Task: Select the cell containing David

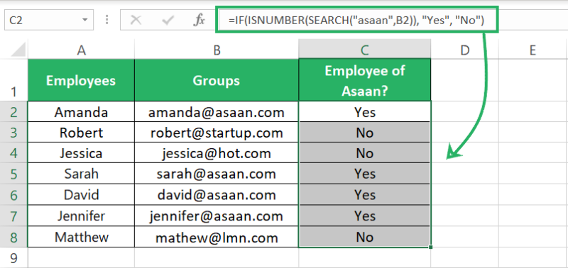Action: [81, 195]
